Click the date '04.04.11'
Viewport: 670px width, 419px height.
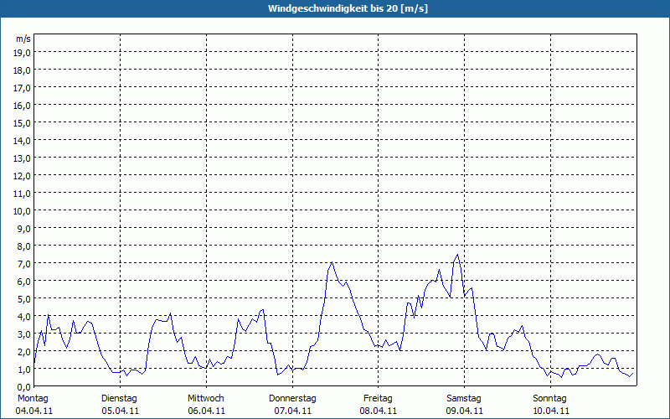click(x=34, y=411)
